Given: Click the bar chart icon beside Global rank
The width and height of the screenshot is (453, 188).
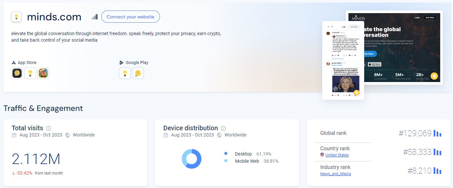Looking at the screenshot, I should click(437, 133).
